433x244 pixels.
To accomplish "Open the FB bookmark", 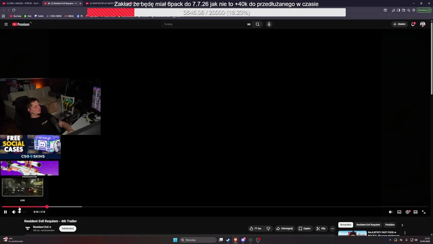I will pyautogui.click(x=80, y=16).
